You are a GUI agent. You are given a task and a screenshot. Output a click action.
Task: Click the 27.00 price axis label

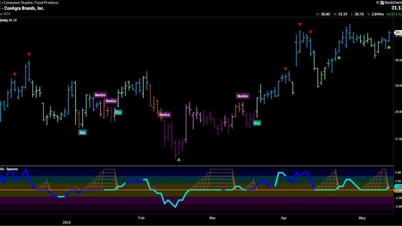pos(398,139)
